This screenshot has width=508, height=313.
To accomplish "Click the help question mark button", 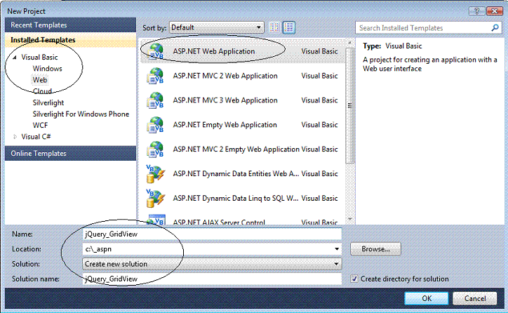I will pyautogui.click(x=476, y=11).
